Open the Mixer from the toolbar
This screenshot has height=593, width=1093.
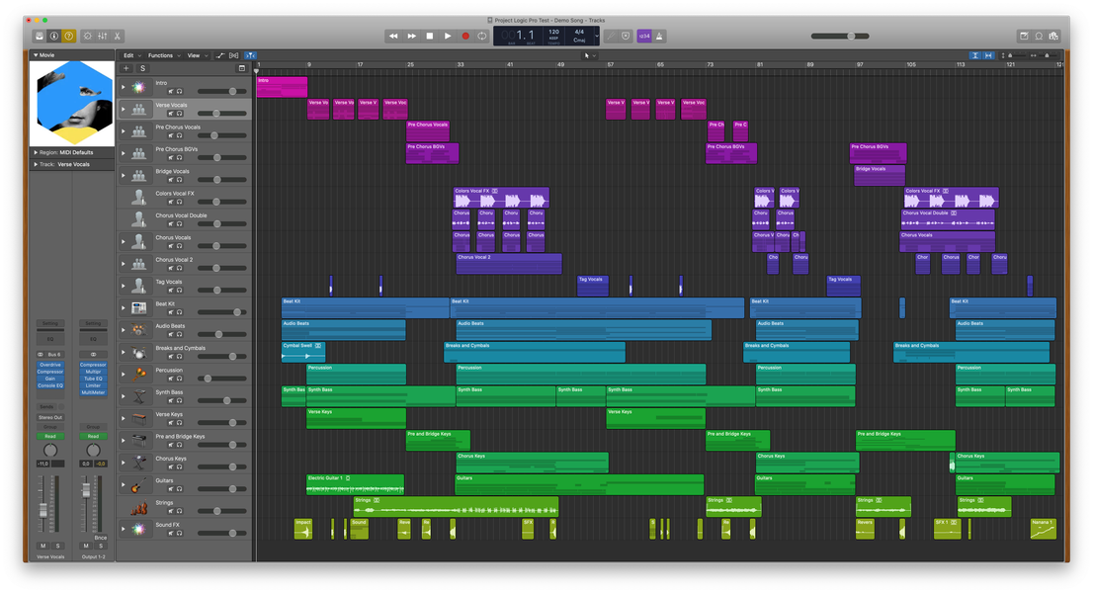coord(103,36)
